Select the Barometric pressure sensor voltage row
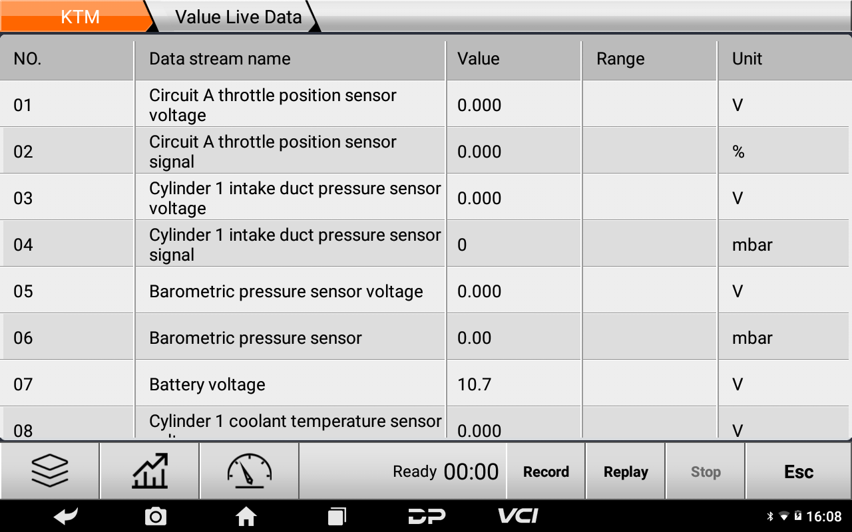The image size is (852, 532). (x=426, y=291)
